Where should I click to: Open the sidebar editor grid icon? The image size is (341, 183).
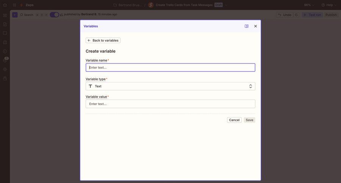tap(5, 15)
